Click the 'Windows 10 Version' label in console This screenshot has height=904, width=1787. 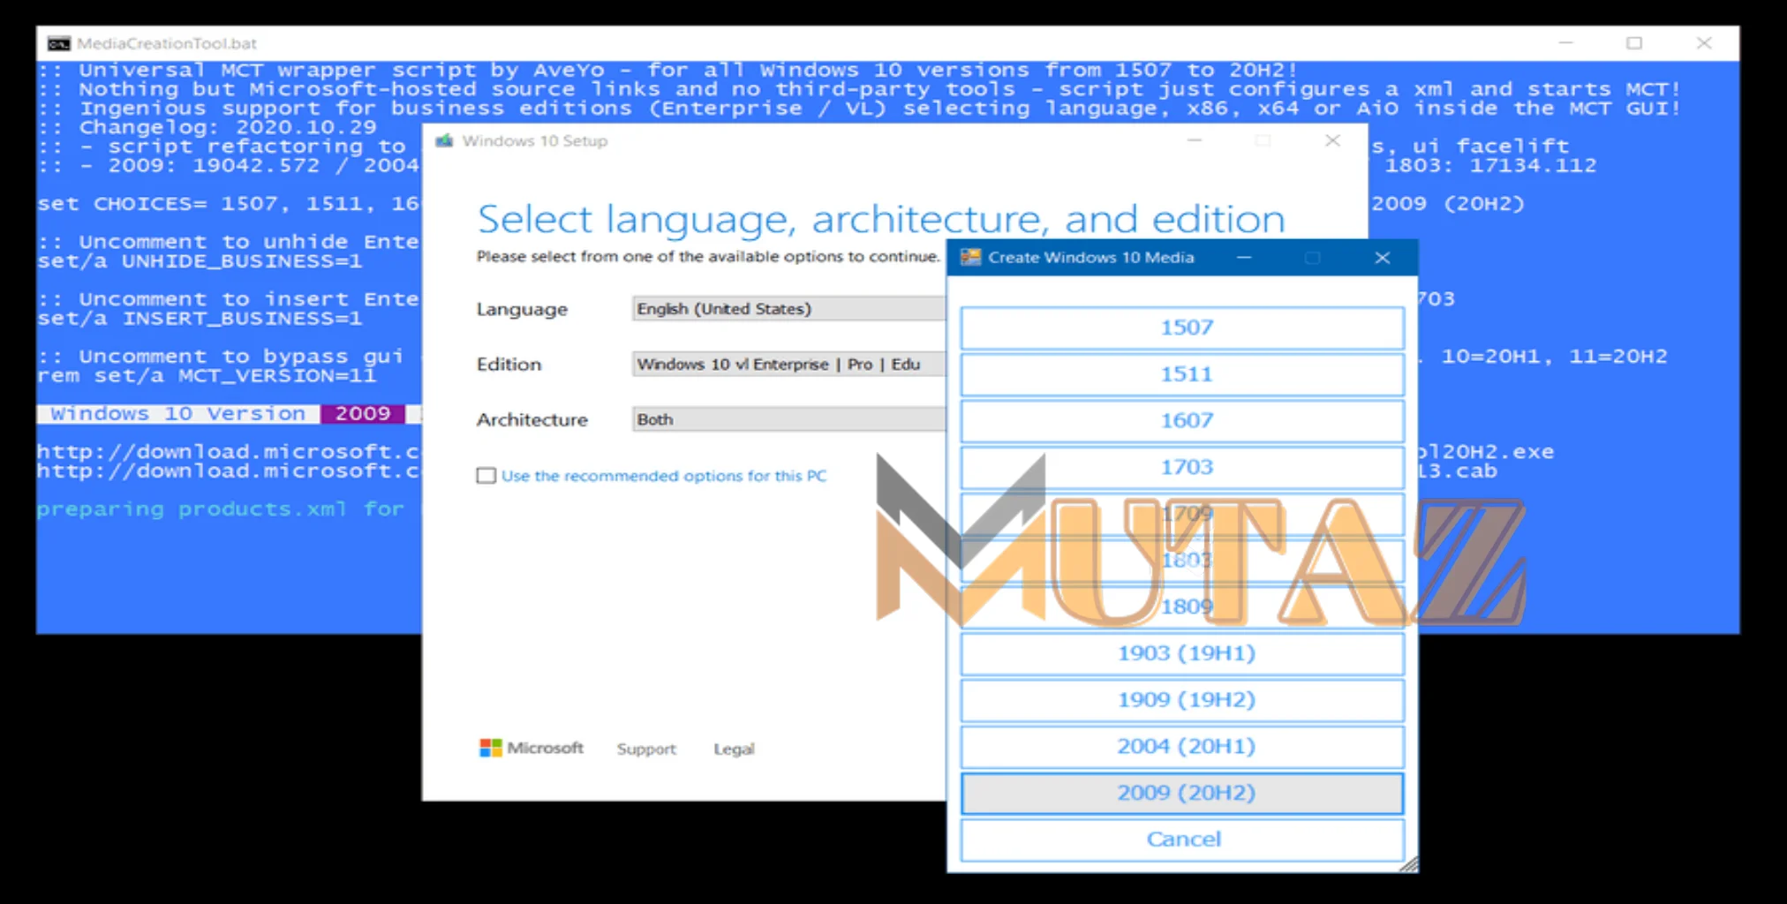pyautogui.click(x=177, y=414)
